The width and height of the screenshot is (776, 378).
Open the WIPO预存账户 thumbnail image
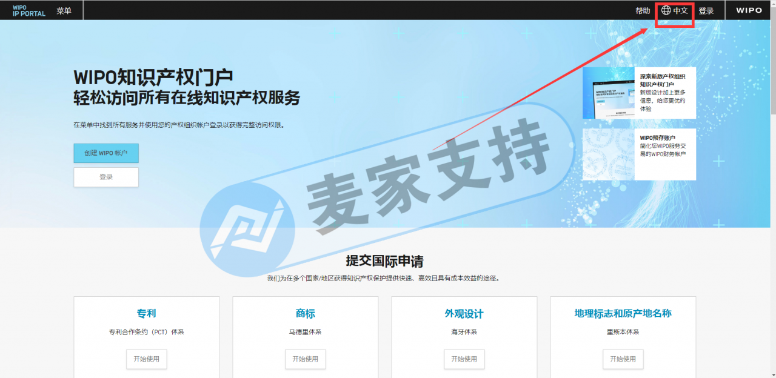click(609, 154)
